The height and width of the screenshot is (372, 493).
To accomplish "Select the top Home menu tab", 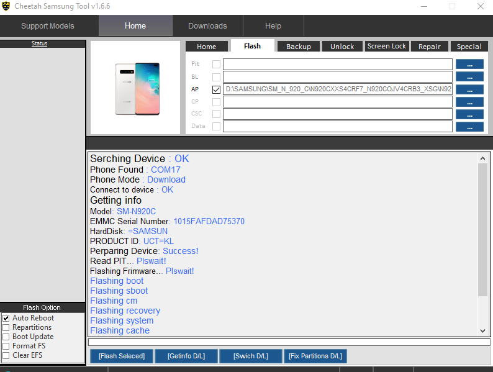I will pyautogui.click(x=135, y=26).
